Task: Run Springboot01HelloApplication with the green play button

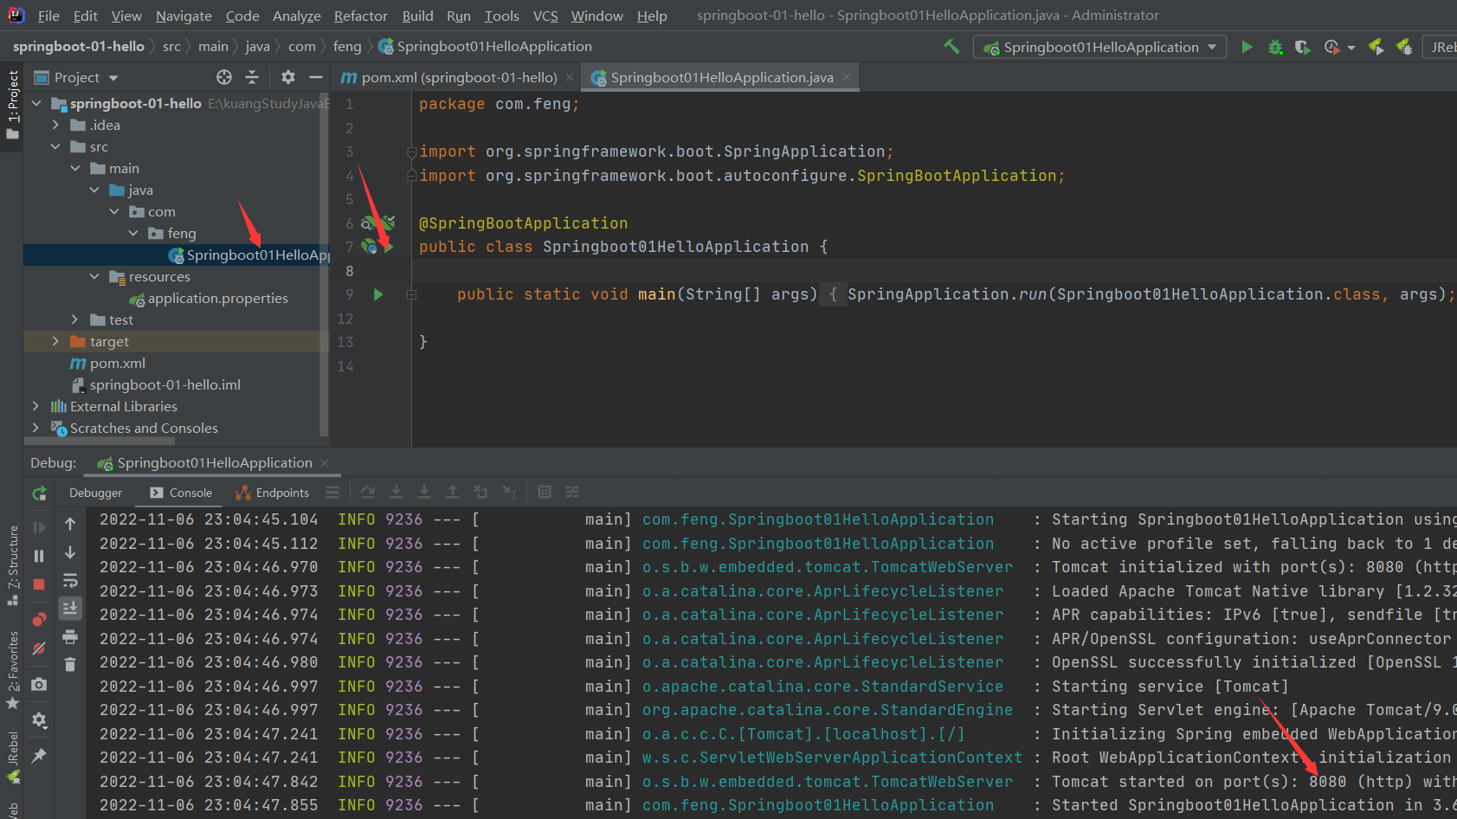Action: [1247, 47]
